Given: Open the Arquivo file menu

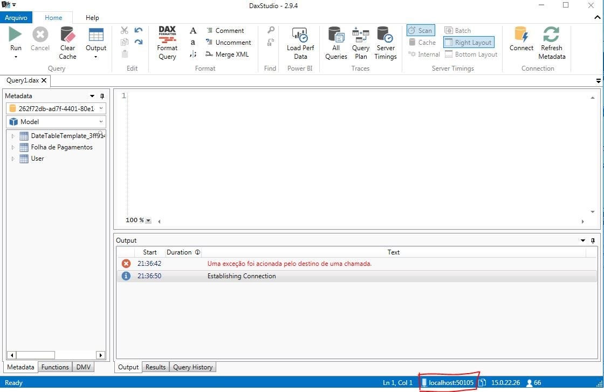Looking at the screenshot, I should pyautogui.click(x=16, y=17).
